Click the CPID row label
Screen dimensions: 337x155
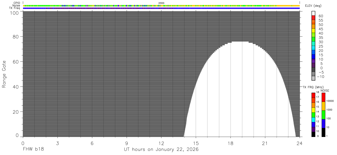(x=17, y=3)
